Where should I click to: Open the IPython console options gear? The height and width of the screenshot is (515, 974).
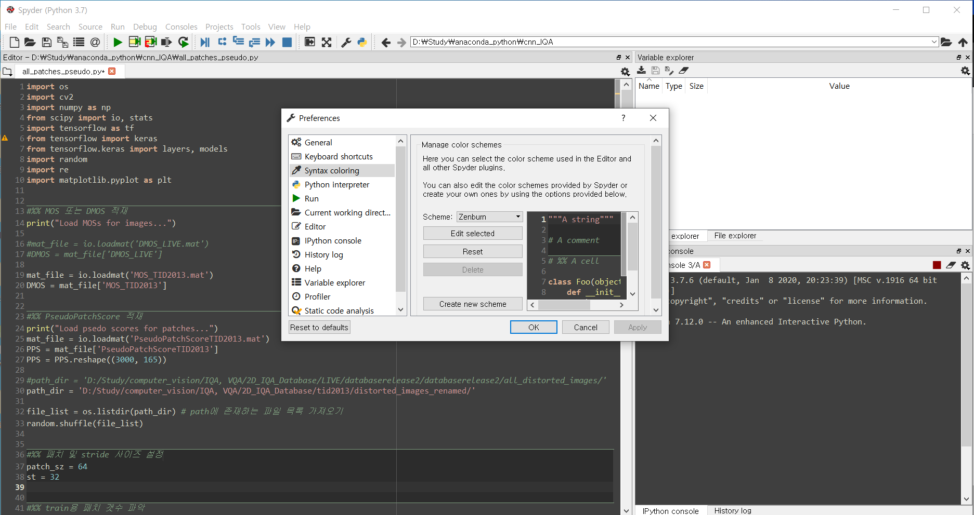[x=965, y=265]
